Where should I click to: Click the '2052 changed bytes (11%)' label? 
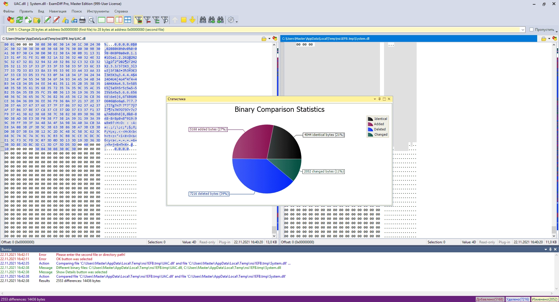coord(323,171)
